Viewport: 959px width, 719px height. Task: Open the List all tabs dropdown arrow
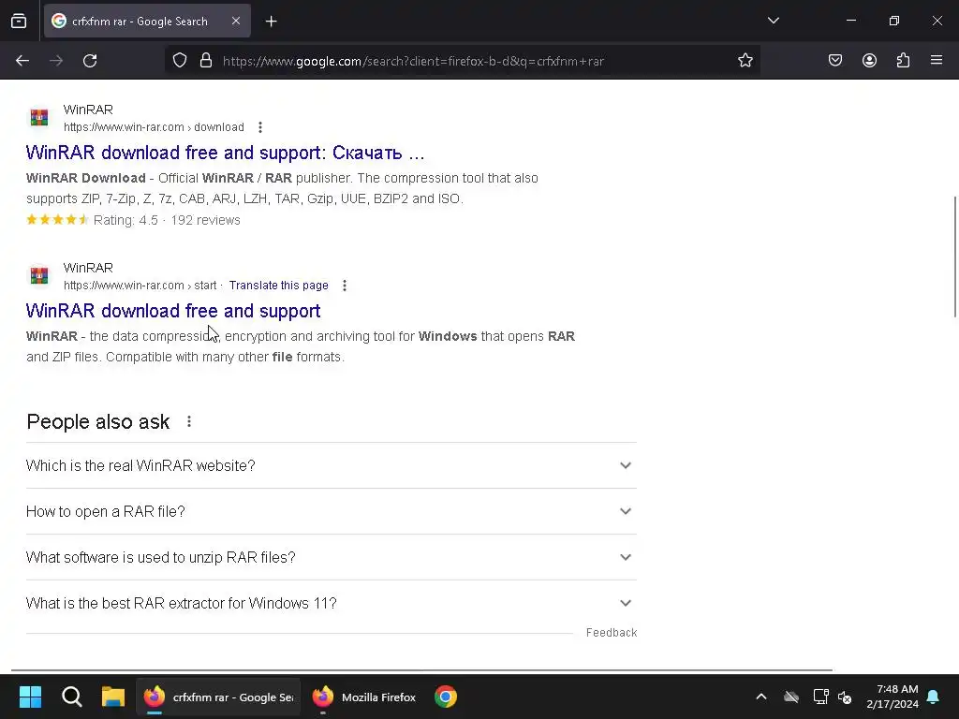pyautogui.click(x=773, y=21)
